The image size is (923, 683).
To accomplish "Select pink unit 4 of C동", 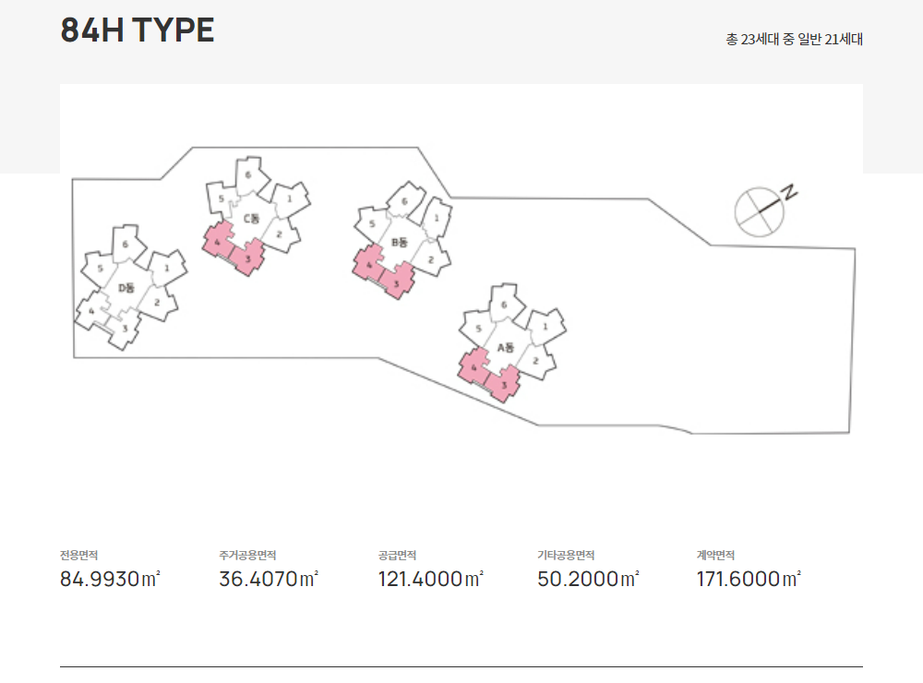I will coord(219,240).
